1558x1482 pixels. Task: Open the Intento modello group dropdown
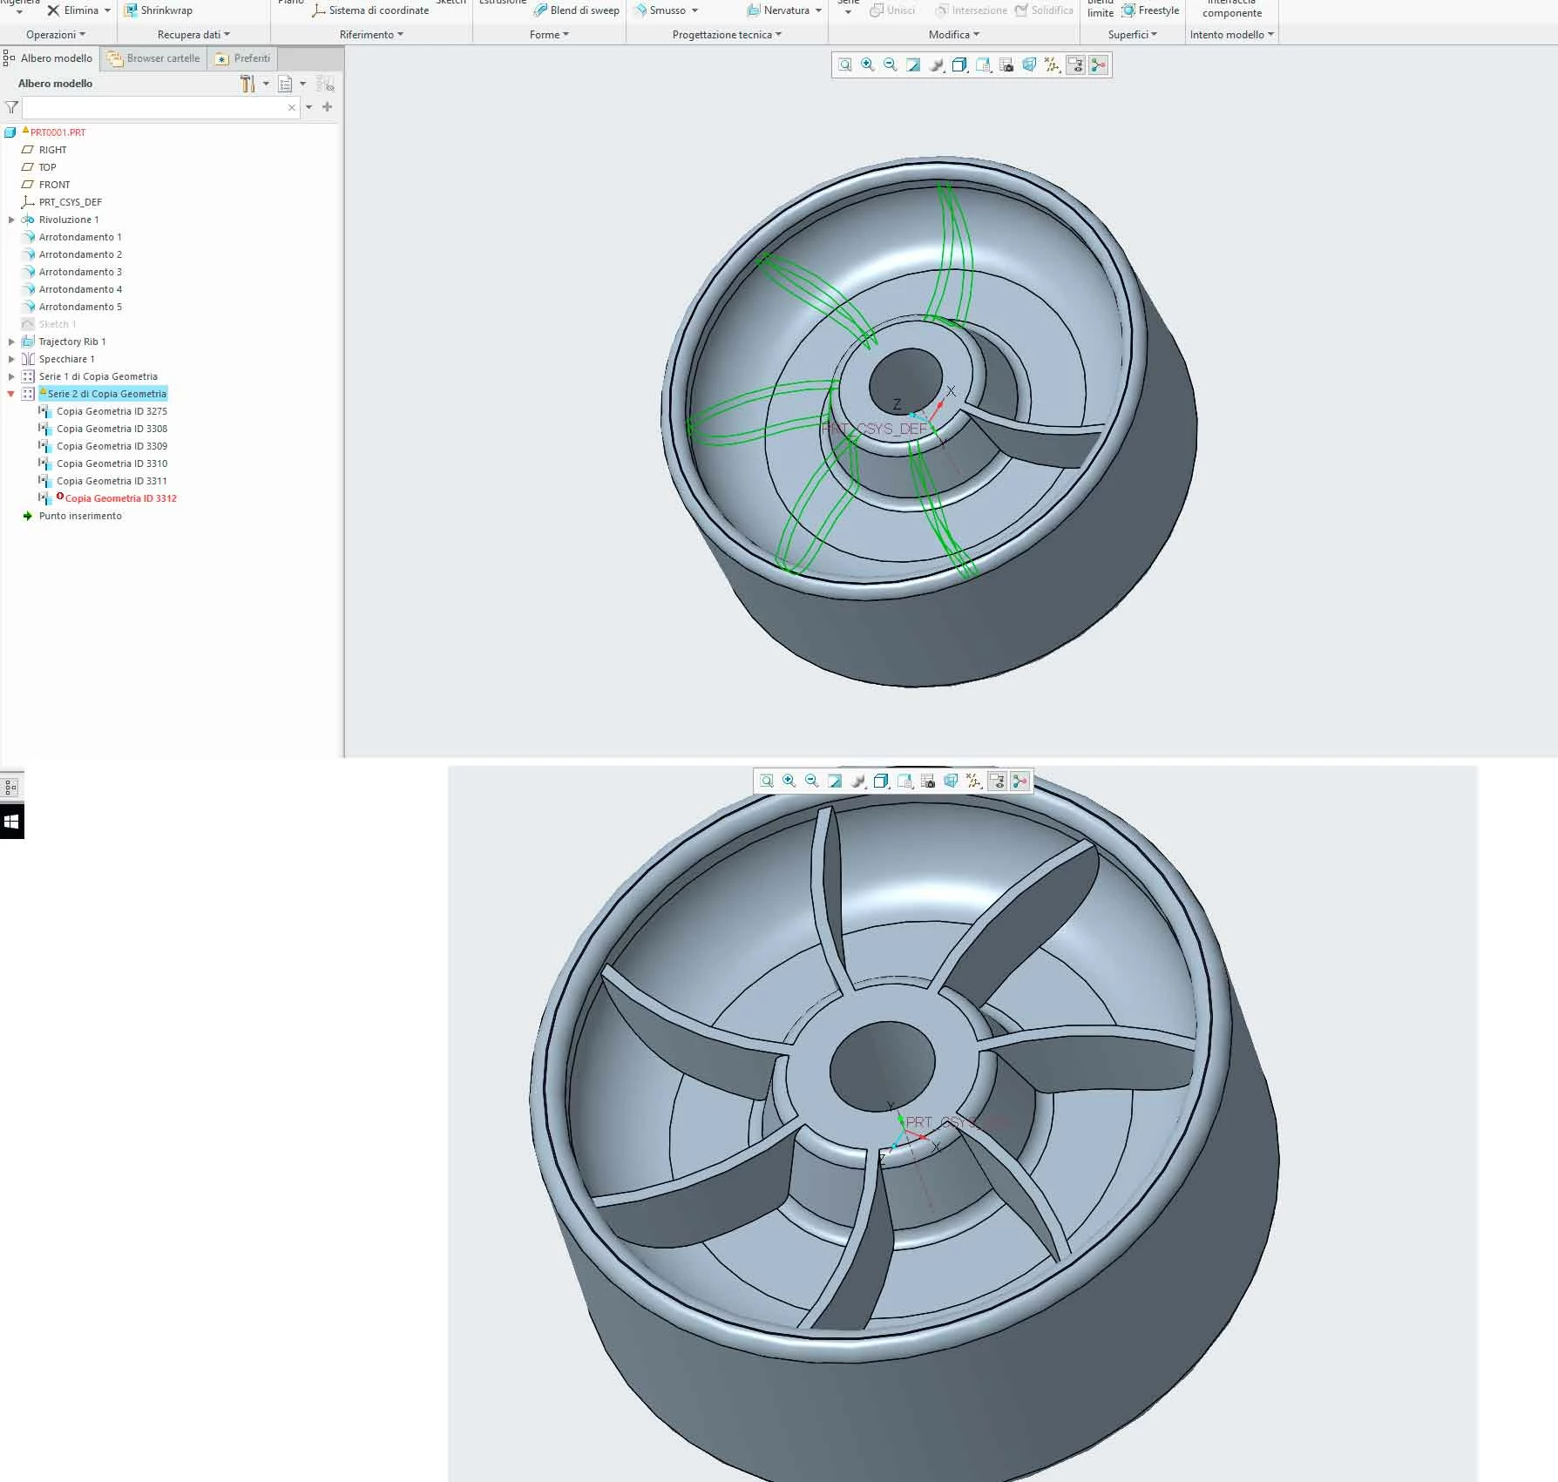(x=1232, y=35)
